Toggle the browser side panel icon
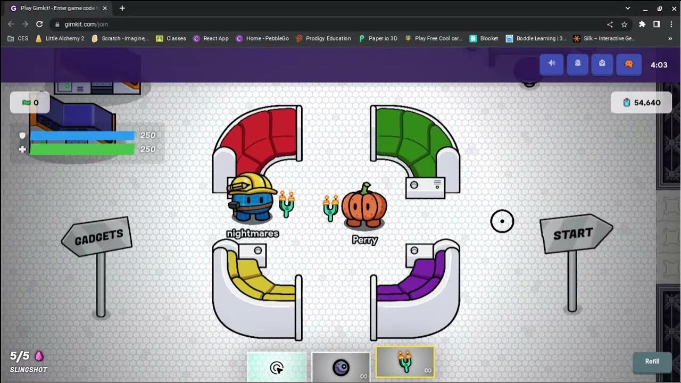This screenshot has width=681, height=383. pyautogui.click(x=657, y=24)
